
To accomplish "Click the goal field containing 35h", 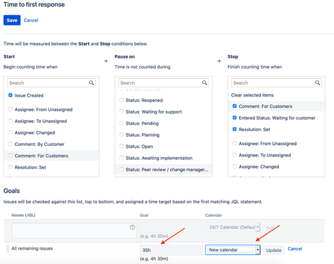I will click(x=171, y=250).
